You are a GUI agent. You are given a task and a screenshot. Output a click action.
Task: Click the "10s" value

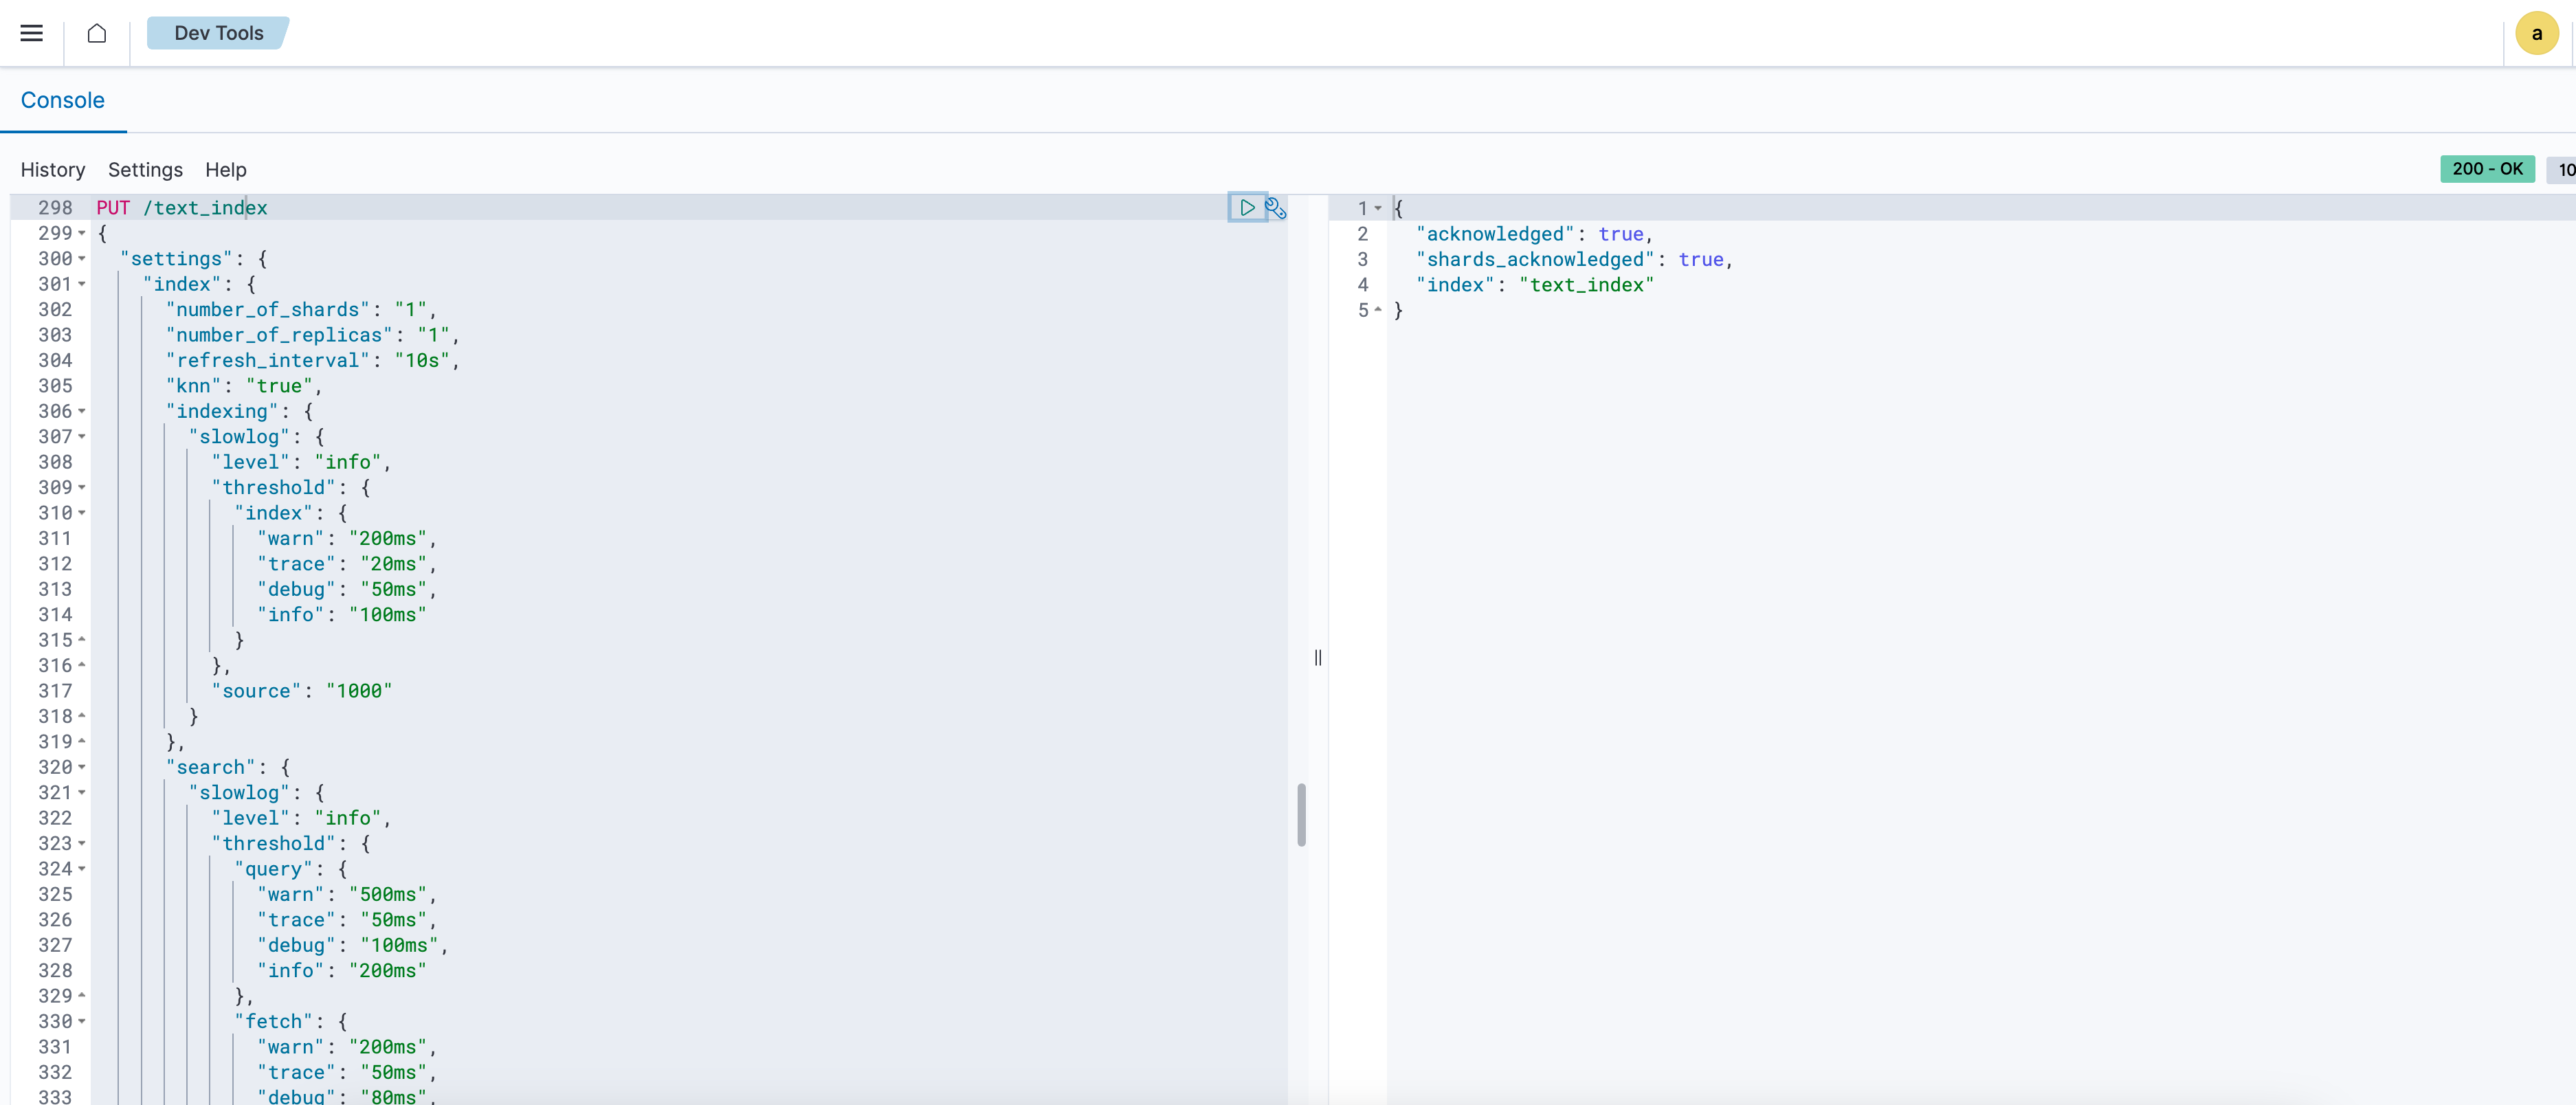pyautogui.click(x=422, y=361)
